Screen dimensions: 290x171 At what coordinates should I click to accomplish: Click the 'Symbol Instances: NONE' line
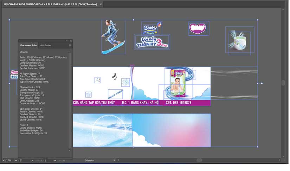tap(32, 68)
